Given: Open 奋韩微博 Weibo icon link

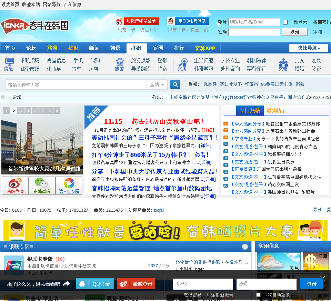Looking at the screenshot, I should 15,186.
